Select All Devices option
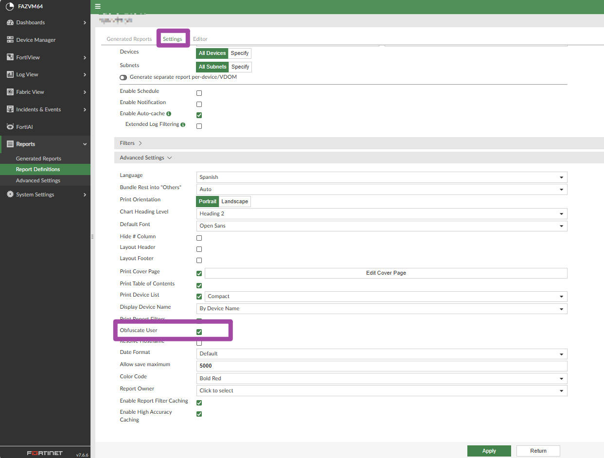Image resolution: width=604 pixels, height=458 pixels. (212, 53)
